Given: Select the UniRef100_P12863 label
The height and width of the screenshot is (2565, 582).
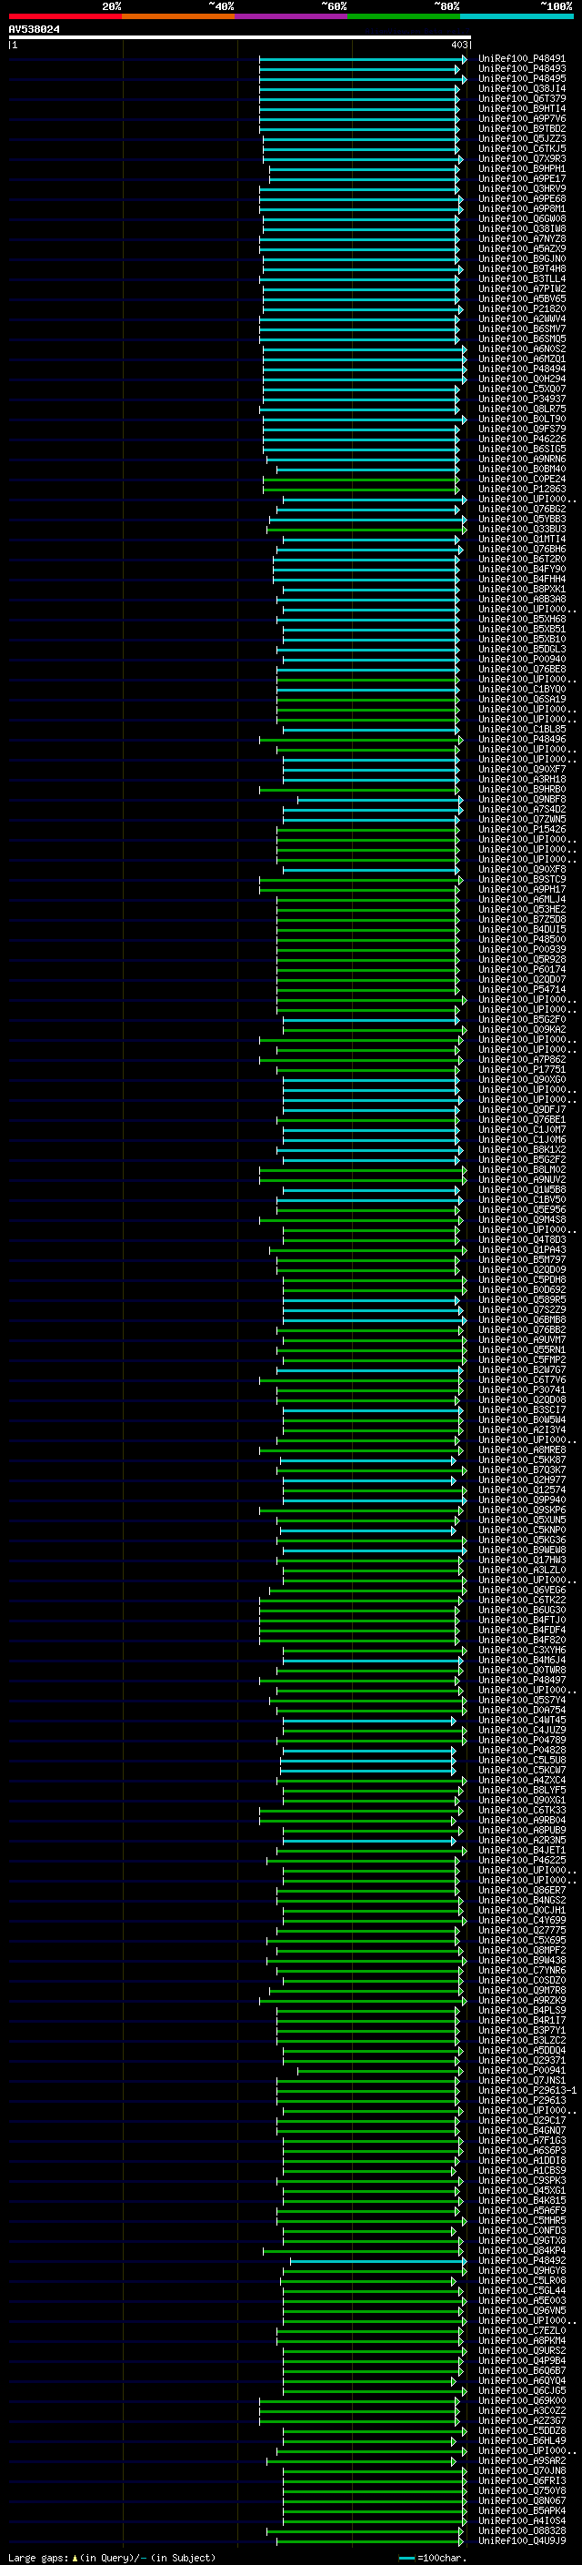Looking at the screenshot, I should 521,489.
